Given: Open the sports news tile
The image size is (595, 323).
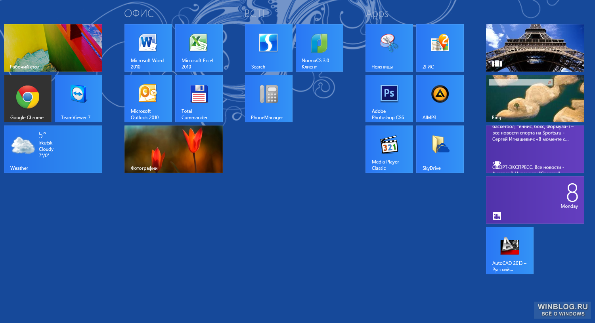Looking at the screenshot, I should pos(535,149).
